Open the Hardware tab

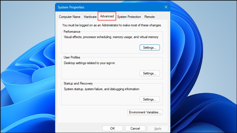(x=90, y=17)
